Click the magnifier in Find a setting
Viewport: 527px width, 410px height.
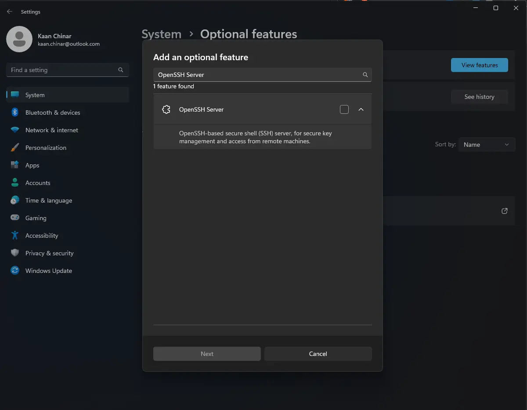click(121, 70)
